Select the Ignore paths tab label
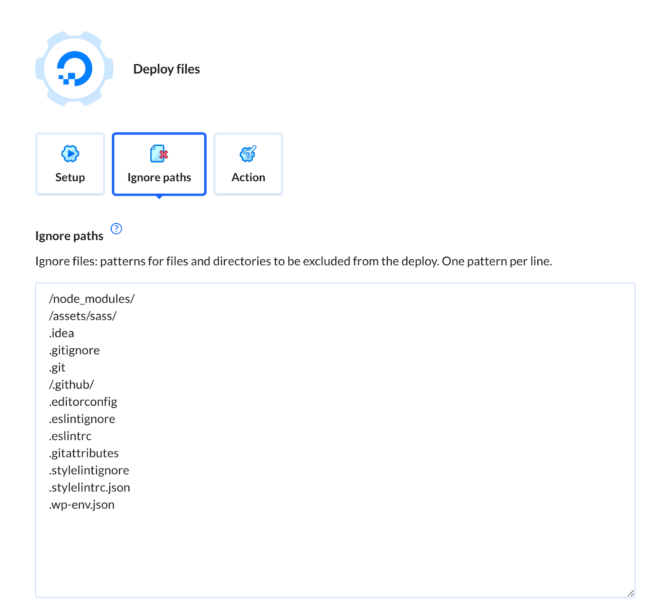The height and width of the screenshot is (610, 668). pos(159,177)
